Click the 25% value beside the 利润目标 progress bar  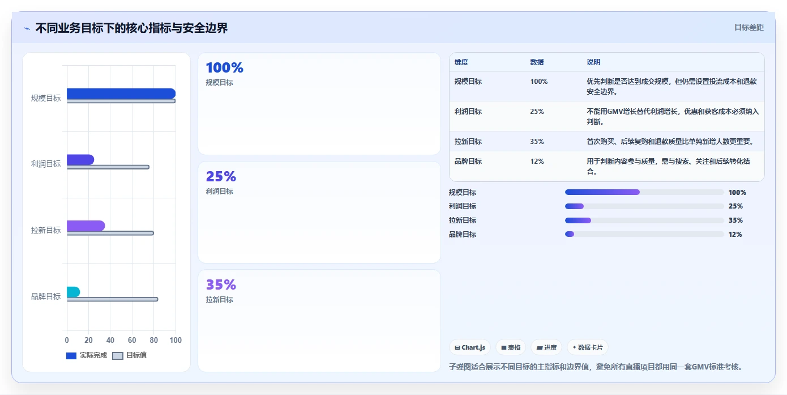click(735, 206)
